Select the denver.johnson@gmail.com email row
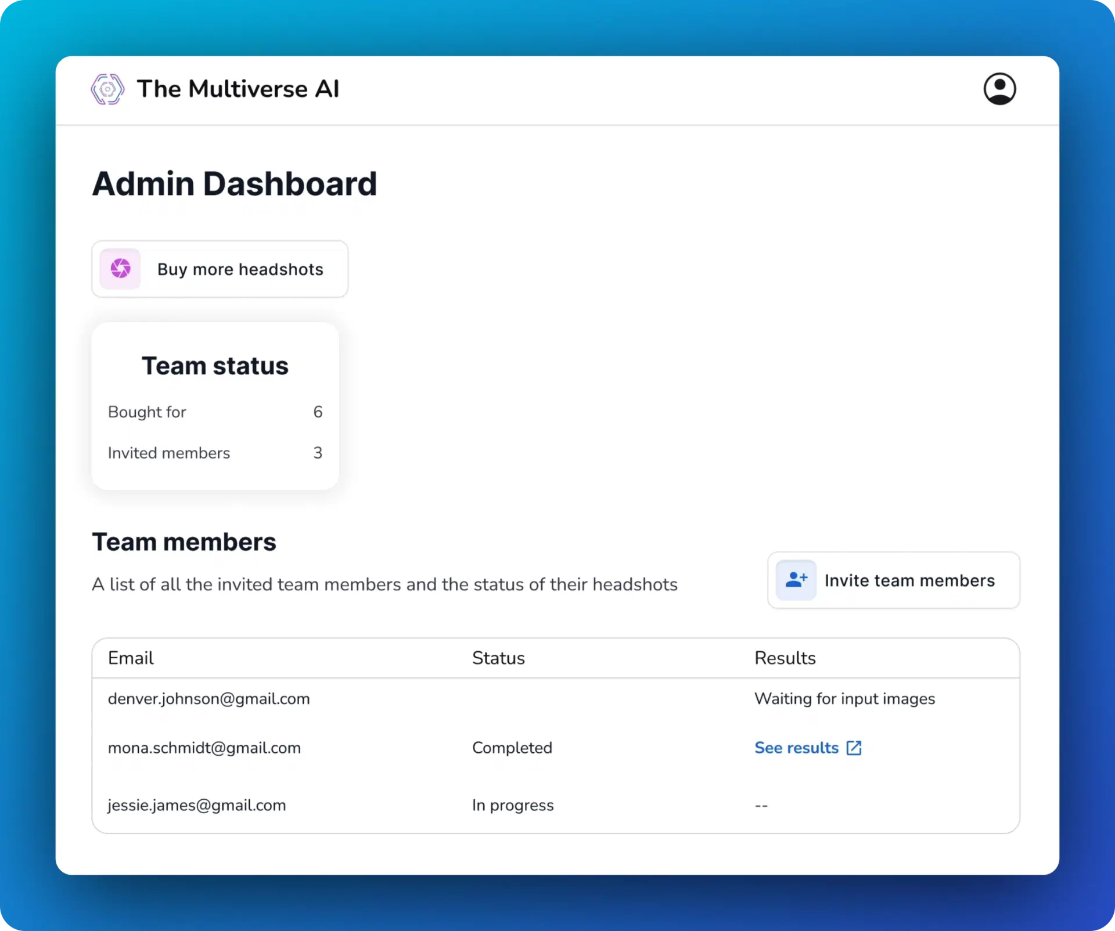 click(x=208, y=698)
